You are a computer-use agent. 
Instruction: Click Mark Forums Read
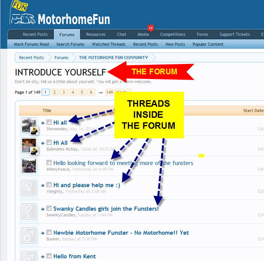click(31, 44)
